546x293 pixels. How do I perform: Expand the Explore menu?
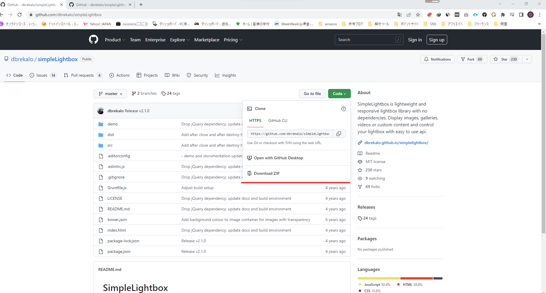click(x=180, y=40)
